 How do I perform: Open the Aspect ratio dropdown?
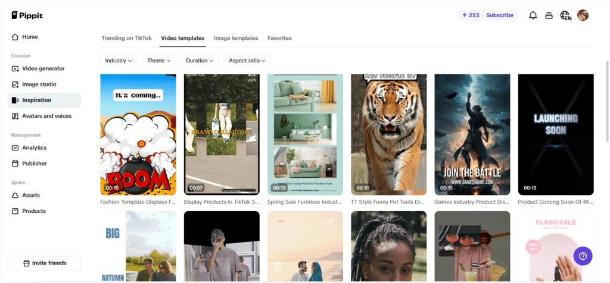(247, 61)
